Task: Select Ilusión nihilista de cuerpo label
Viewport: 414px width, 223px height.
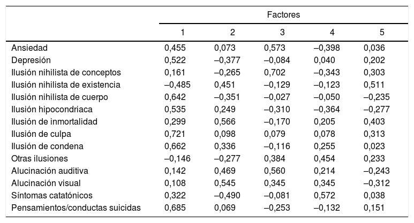Action: pos(59,97)
